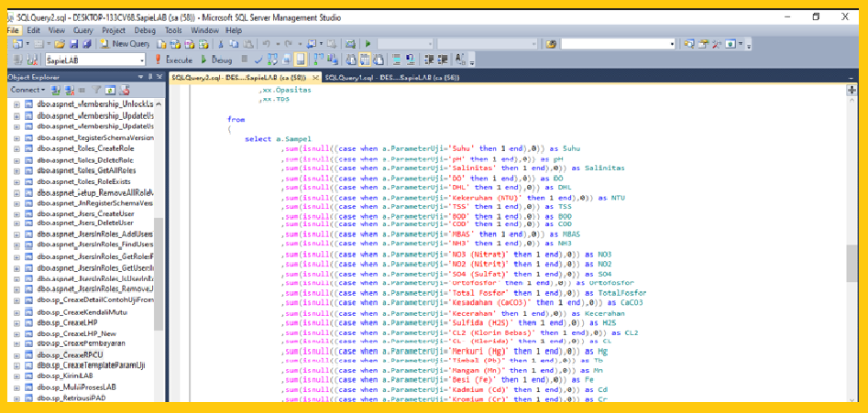Expand the dbo.sp_CreateLHP tree node
Viewport: 868px width, 413px height.
(x=16, y=323)
